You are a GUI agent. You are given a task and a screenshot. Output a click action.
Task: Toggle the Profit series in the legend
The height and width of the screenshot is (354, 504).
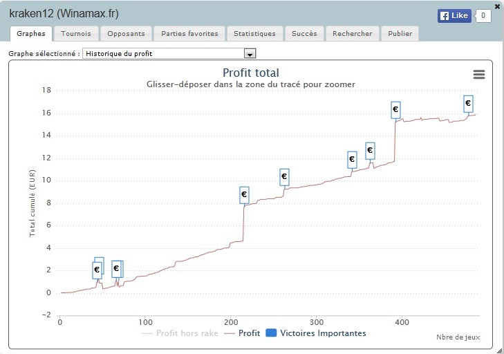click(242, 333)
